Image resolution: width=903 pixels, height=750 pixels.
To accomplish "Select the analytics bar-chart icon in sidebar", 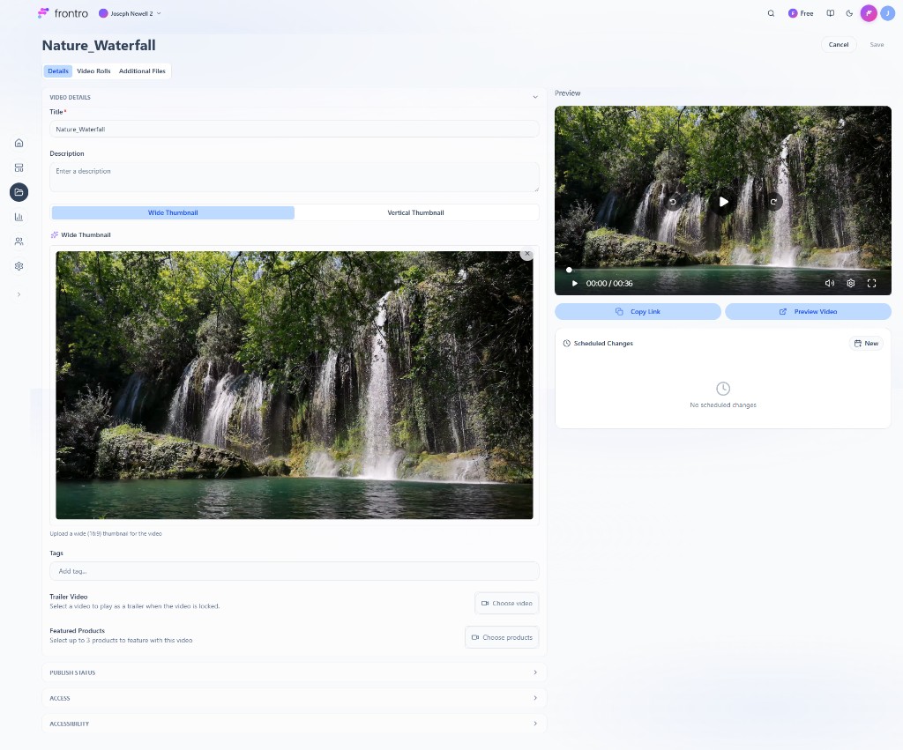I will (x=19, y=216).
